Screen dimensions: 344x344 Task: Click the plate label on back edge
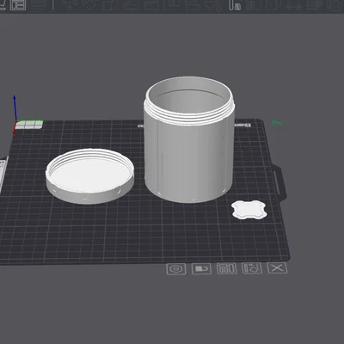243,126
